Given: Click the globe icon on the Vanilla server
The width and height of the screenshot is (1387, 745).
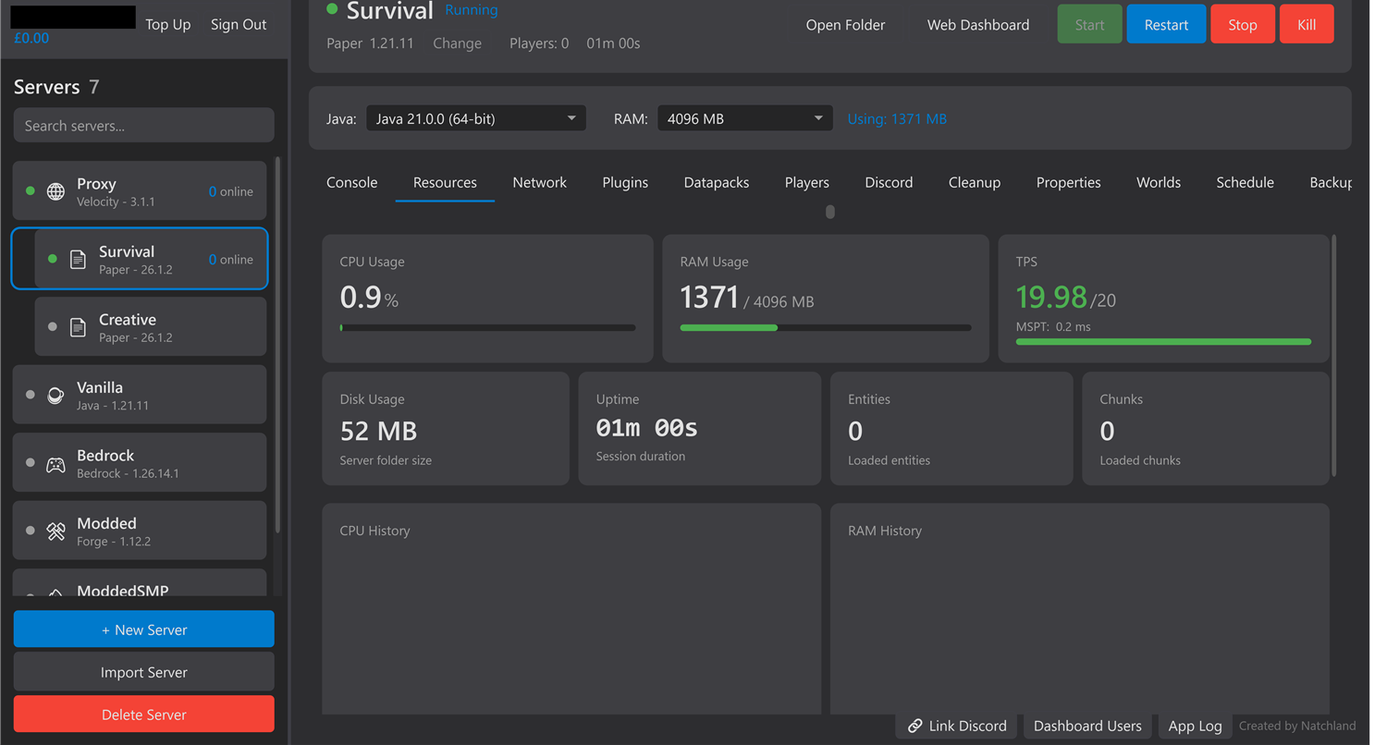Looking at the screenshot, I should tap(55, 394).
